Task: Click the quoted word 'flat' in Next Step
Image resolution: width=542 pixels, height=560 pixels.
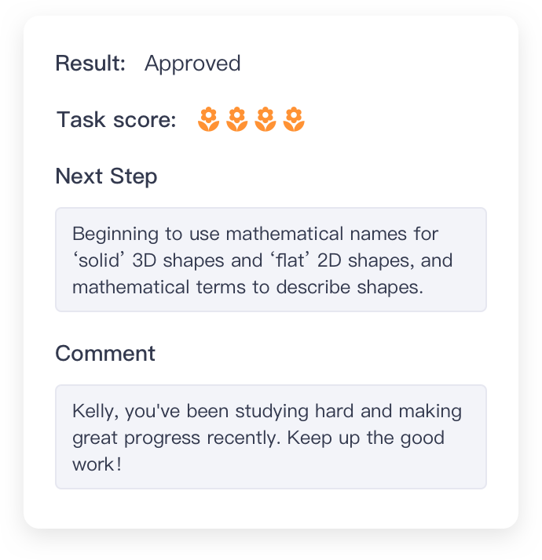Action: coord(290,260)
